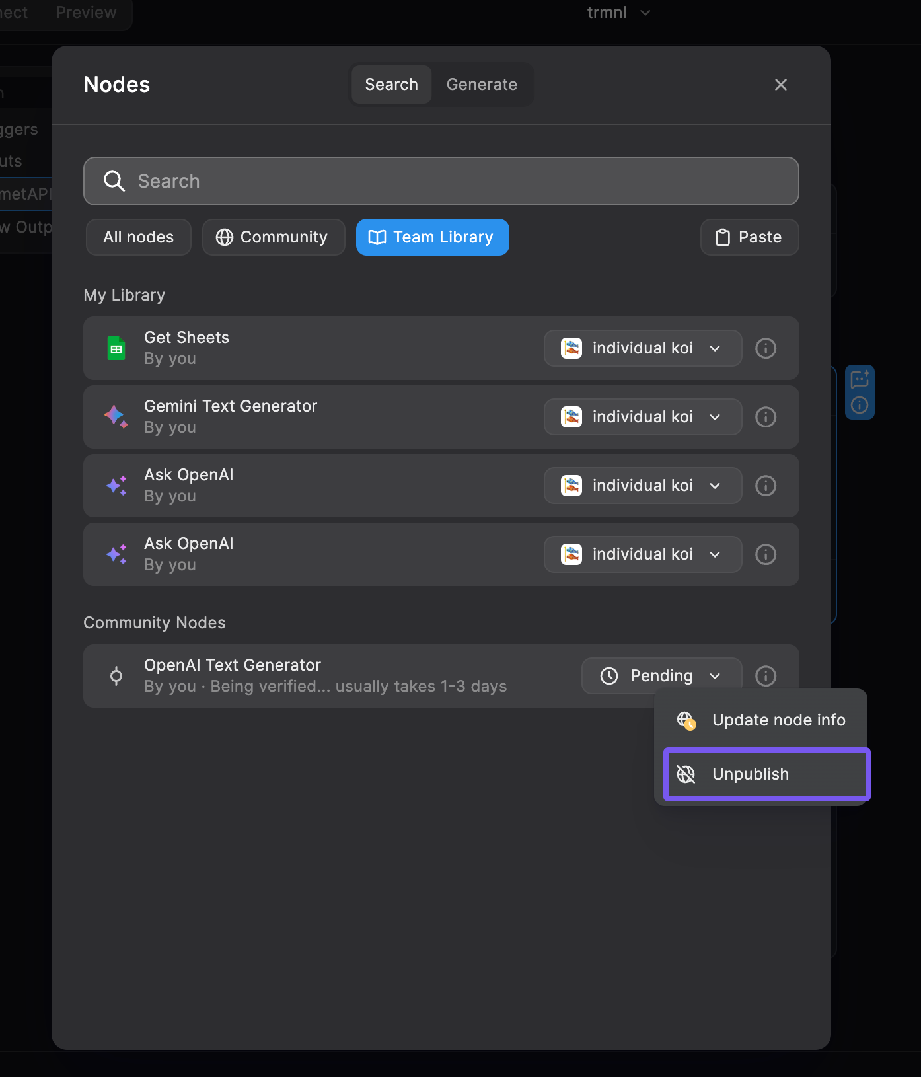
Task: Open the Preview tab behind the dialog
Action: [x=87, y=13]
